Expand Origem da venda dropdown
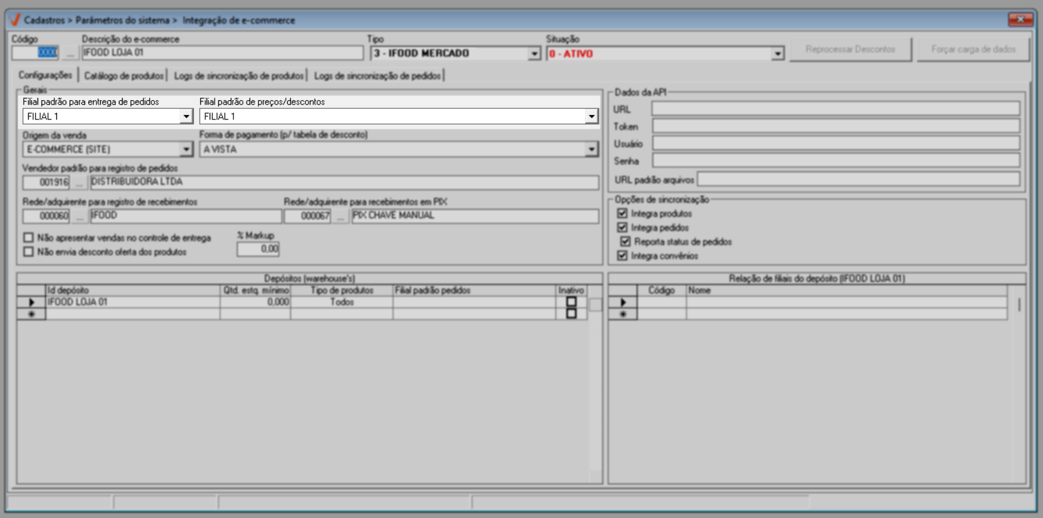Image resolution: width=1043 pixels, height=518 pixels. point(186,150)
